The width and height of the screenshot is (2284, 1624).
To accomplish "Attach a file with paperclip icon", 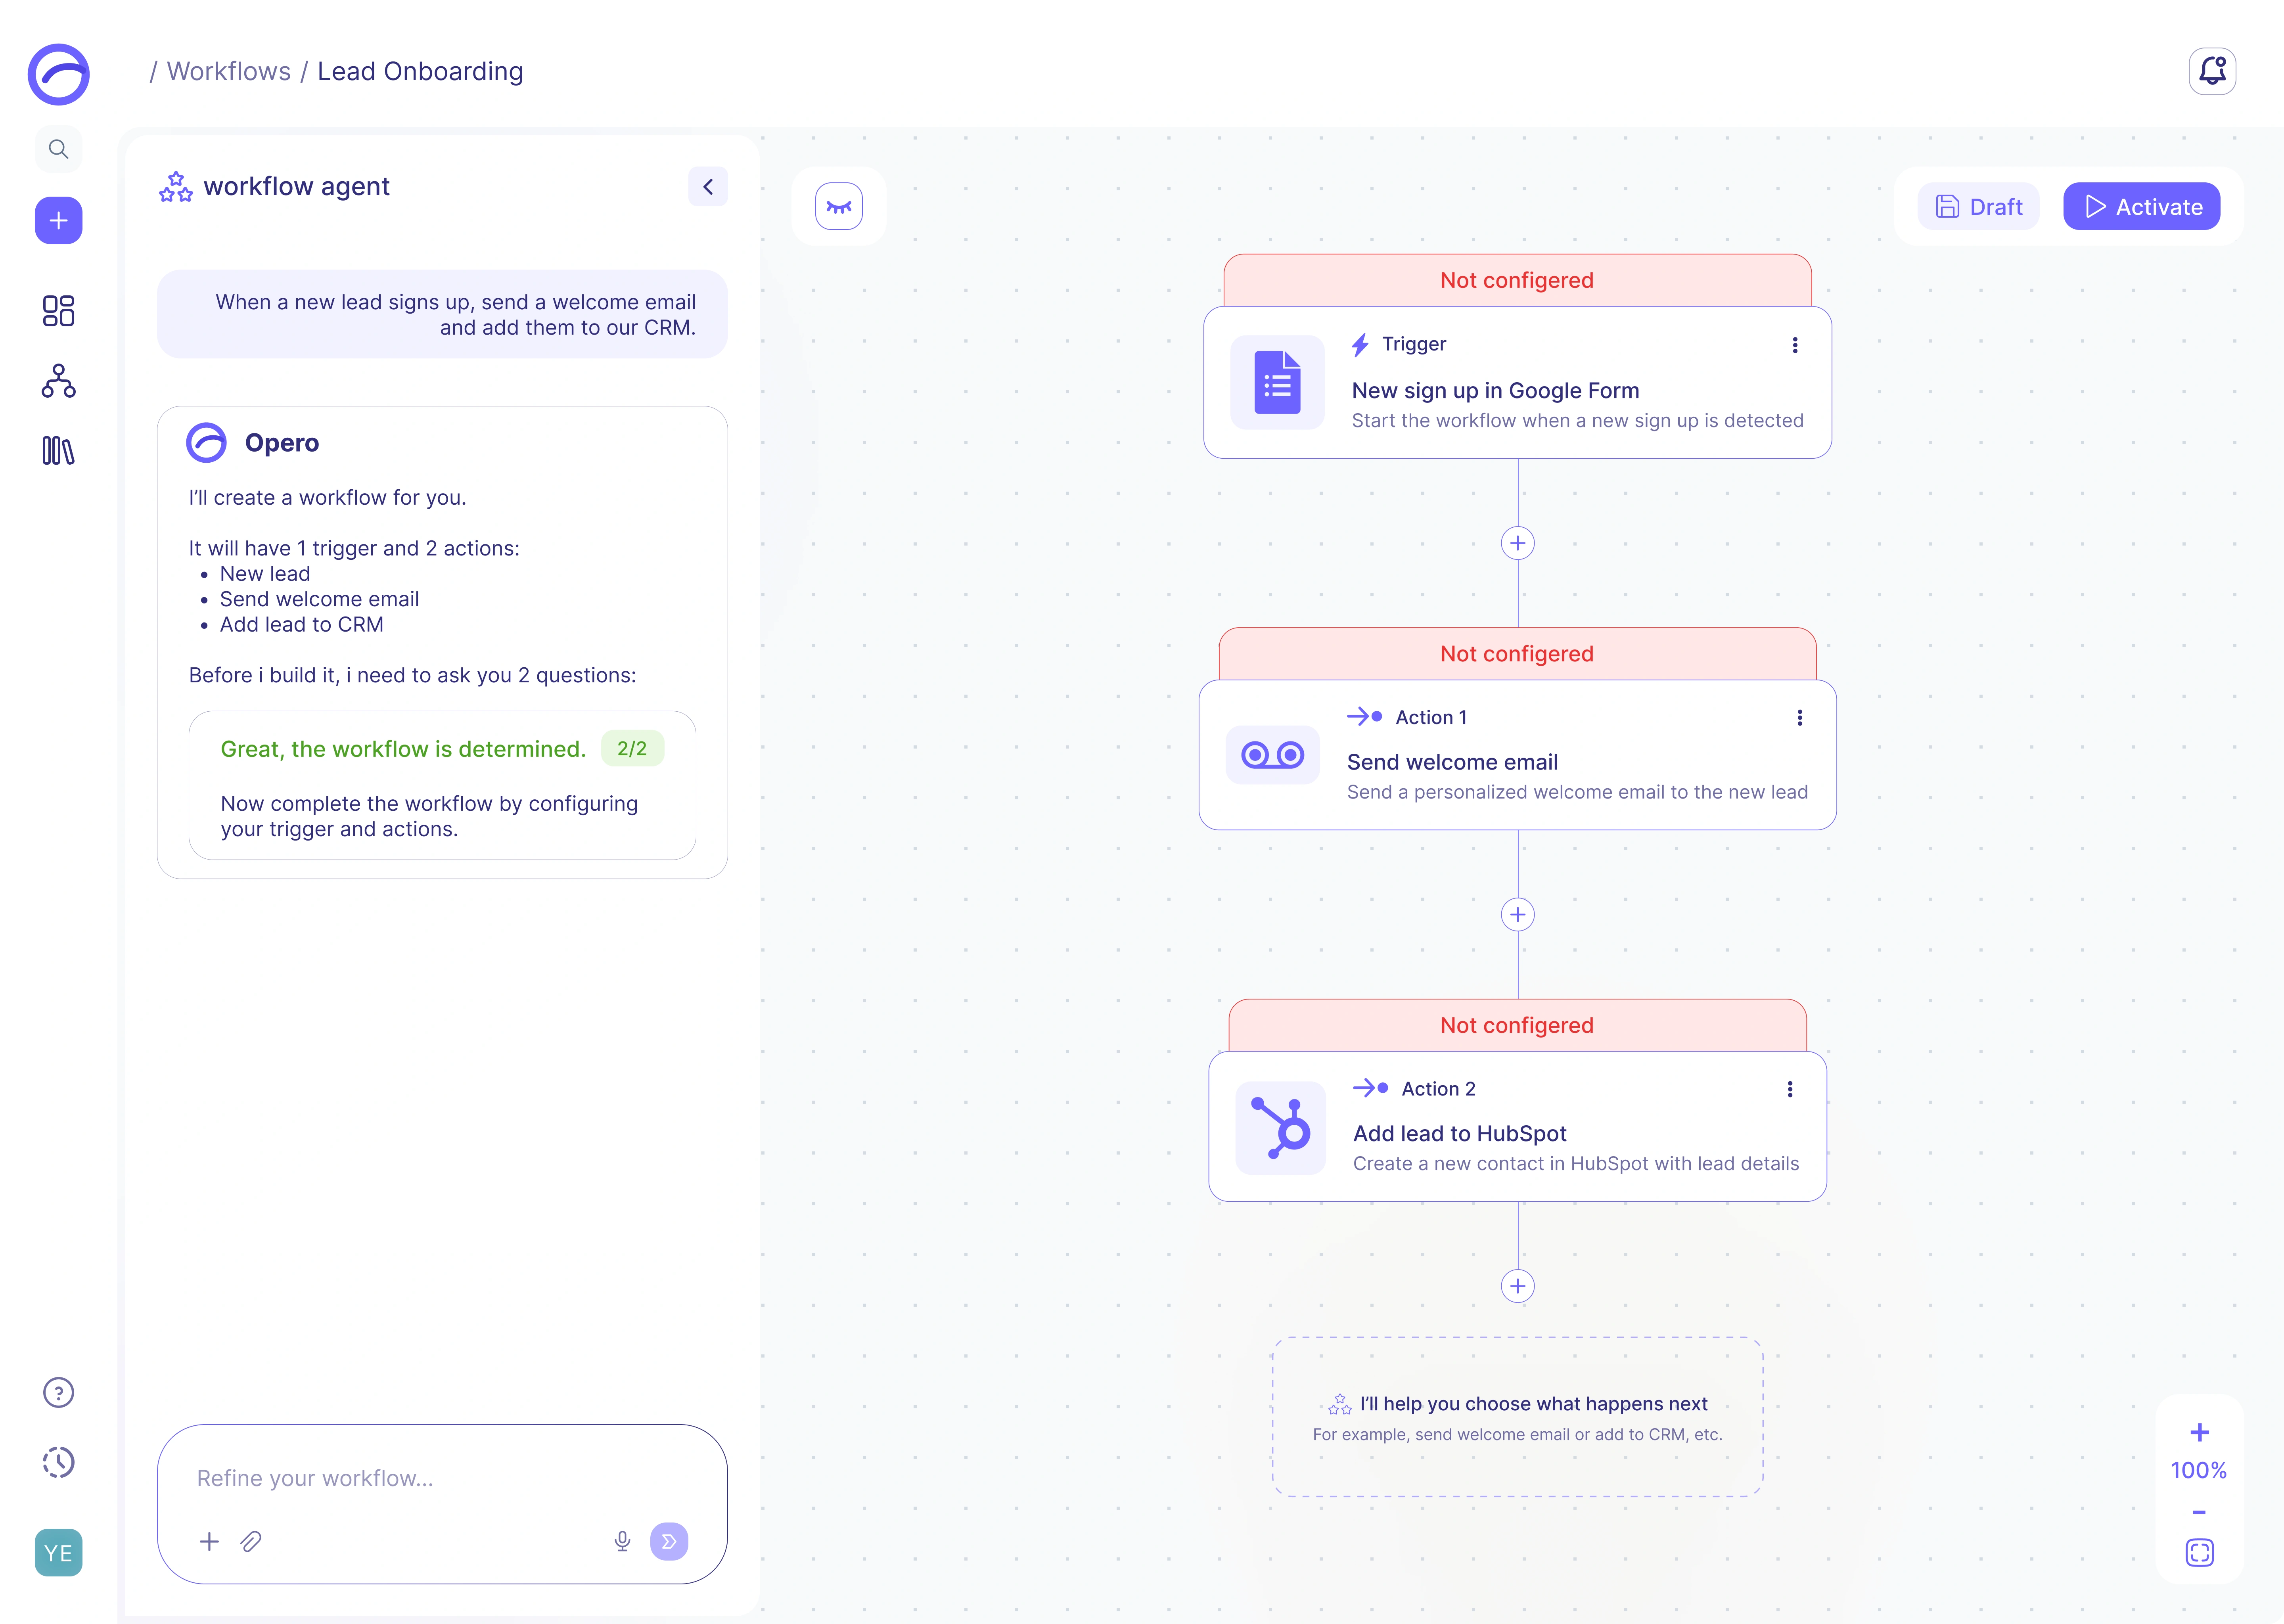I will pos(251,1541).
